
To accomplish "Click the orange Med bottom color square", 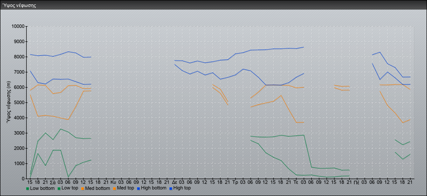I will coord(83,189).
